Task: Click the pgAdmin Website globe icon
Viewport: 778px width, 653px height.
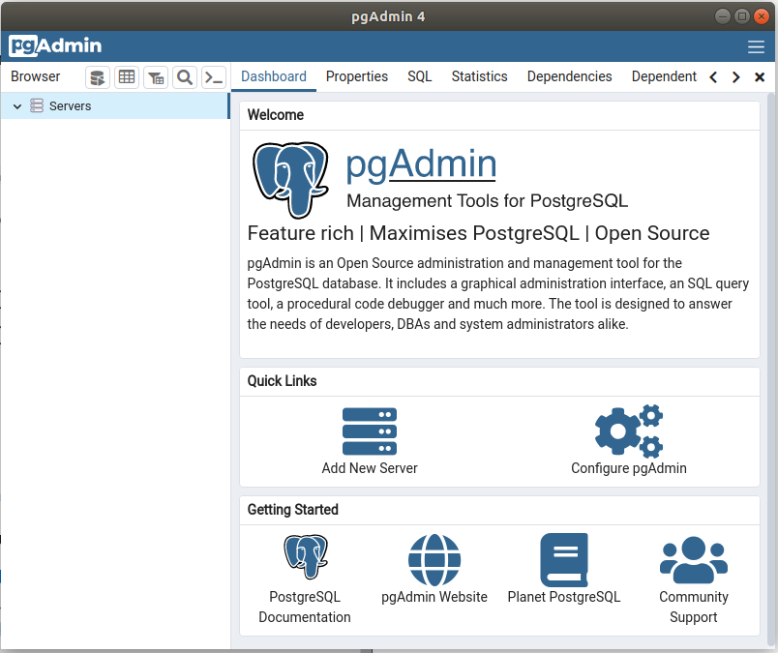Action: click(x=434, y=560)
